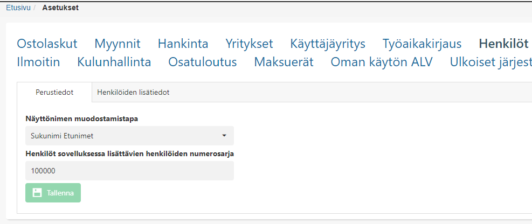The width and height of the screenshot is (532, 224).
Task: Open the Yritykset settings section
Action: click(250, 44)
